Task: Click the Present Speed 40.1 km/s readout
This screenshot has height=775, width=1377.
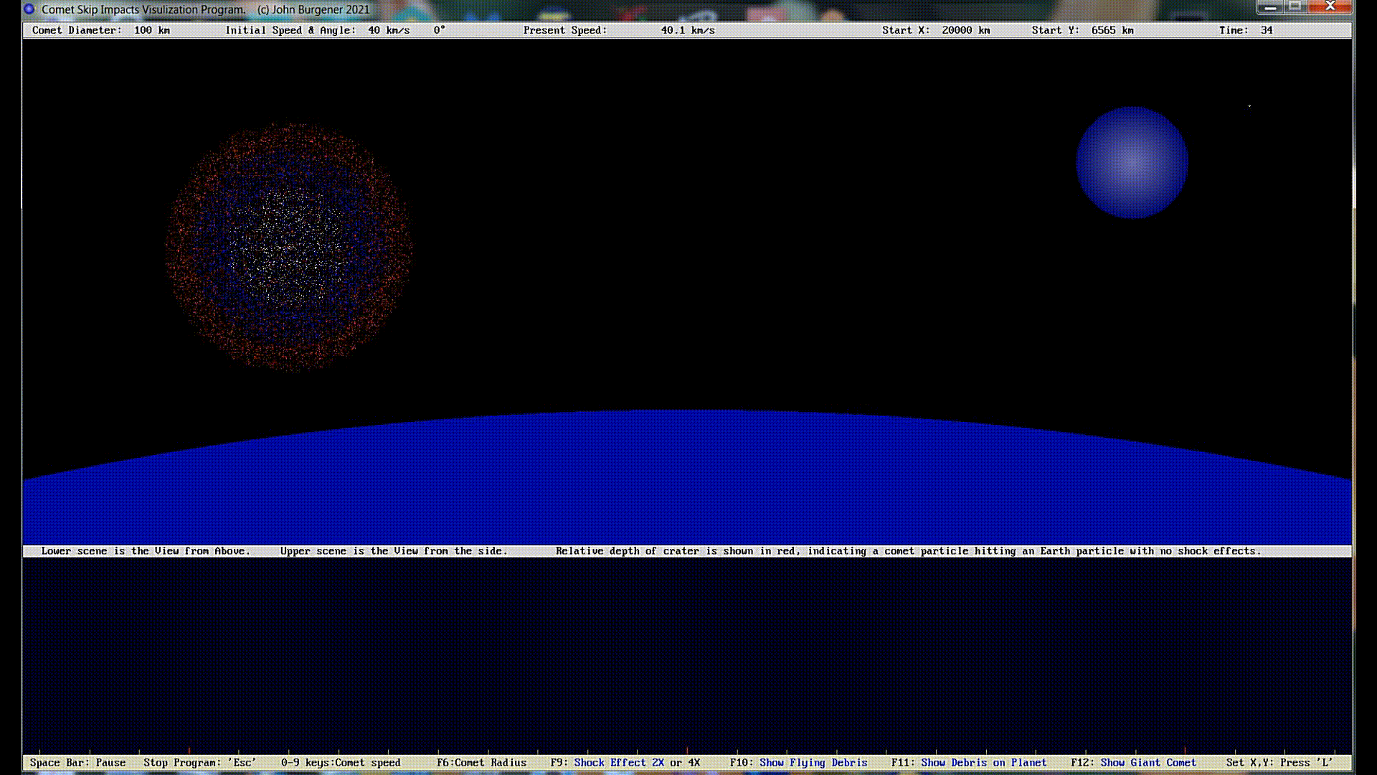Action: 618,30
